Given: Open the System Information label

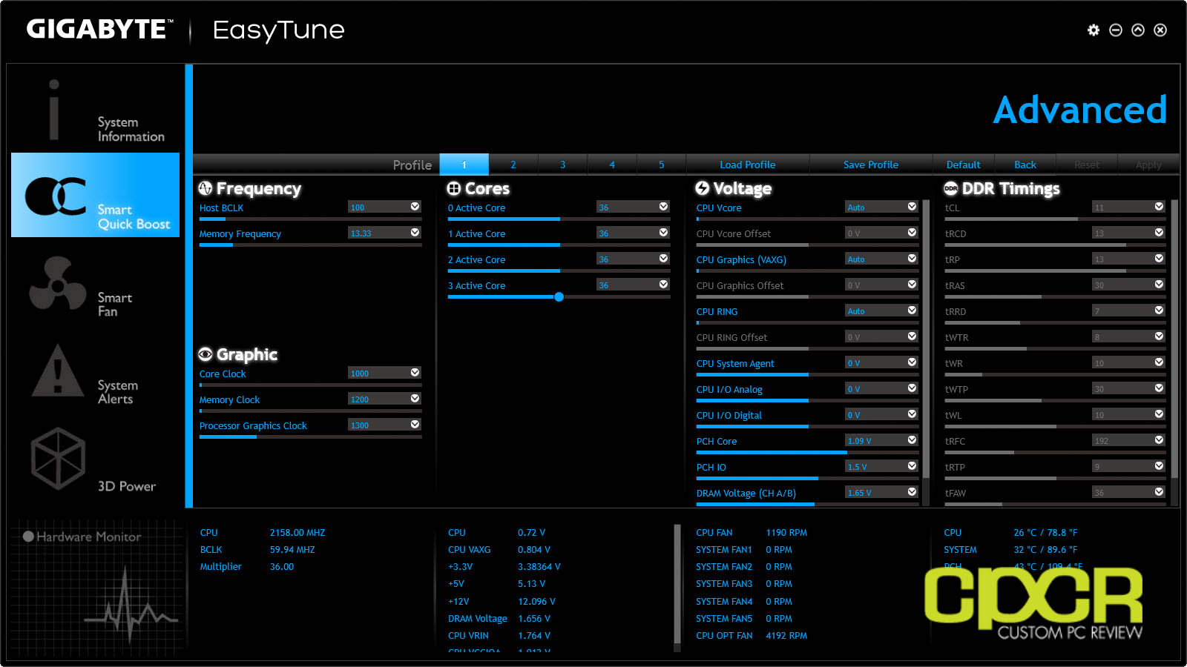Looking at the screenshot, I should (131, 129).
